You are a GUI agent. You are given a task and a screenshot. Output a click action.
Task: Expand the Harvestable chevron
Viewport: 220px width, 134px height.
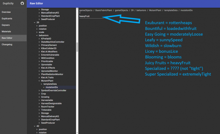[x=39, y=100]
